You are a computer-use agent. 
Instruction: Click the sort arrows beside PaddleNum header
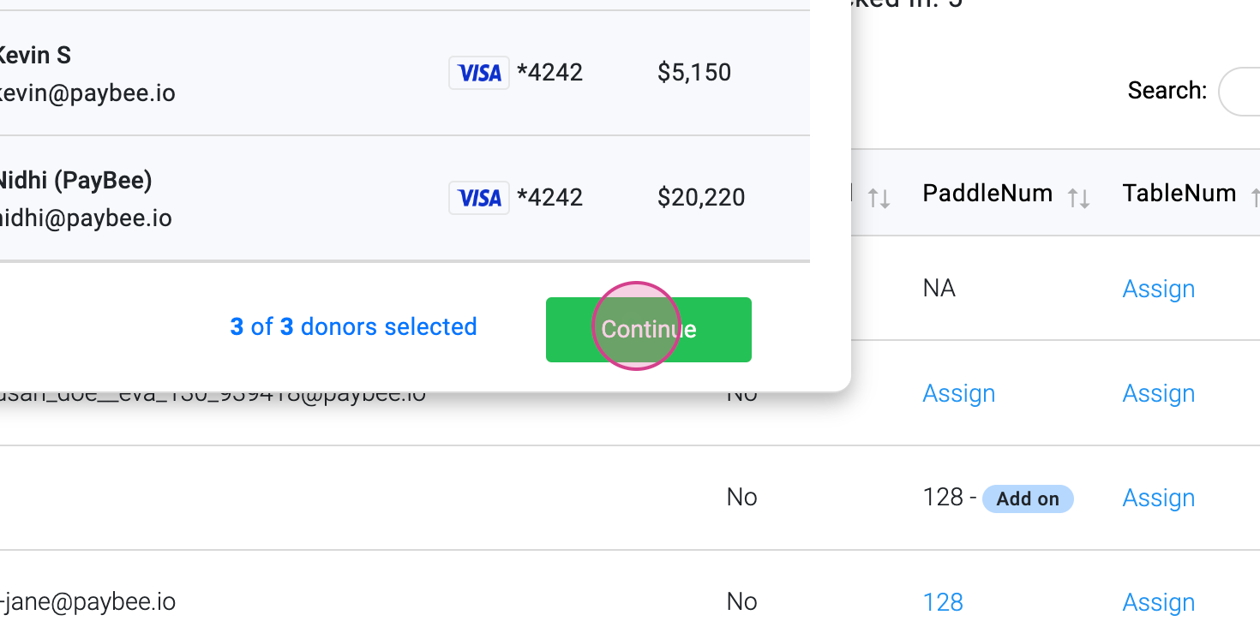click(1077, 199)
